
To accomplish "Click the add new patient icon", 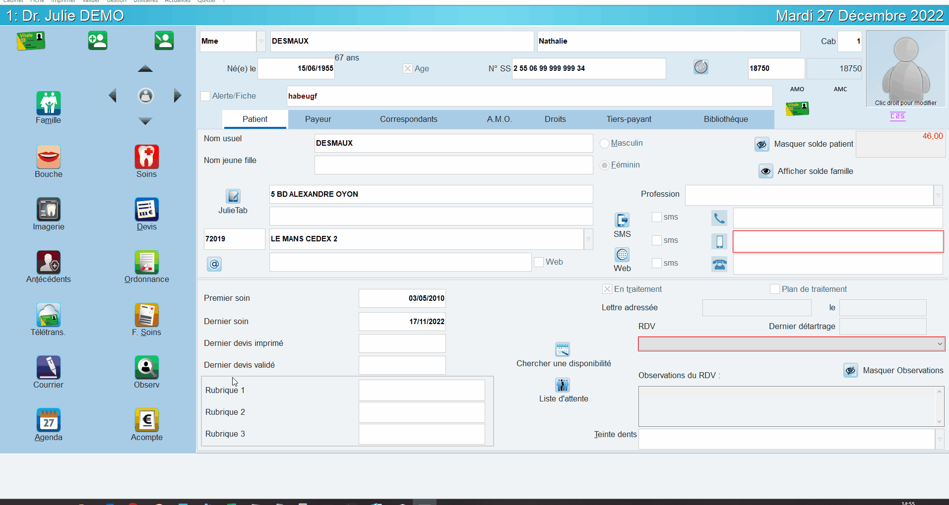I will 98,41.
